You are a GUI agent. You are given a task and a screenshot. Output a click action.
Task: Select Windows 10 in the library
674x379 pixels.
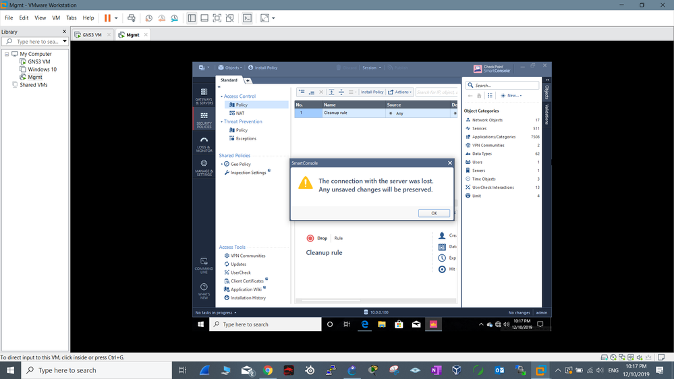tap(42, 69)
